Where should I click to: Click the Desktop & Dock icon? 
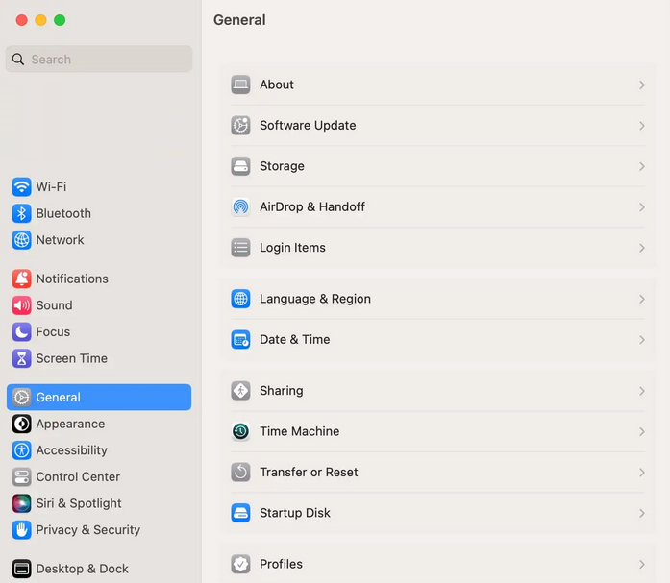[21, 569]
